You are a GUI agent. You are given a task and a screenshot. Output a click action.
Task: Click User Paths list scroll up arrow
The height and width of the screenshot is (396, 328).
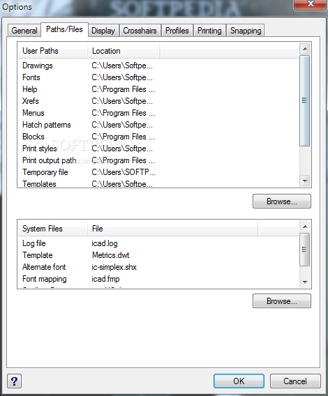click(x=305, y=49)
